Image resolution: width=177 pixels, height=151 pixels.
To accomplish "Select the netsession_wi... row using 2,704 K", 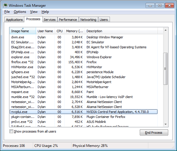I will [84, 102].
